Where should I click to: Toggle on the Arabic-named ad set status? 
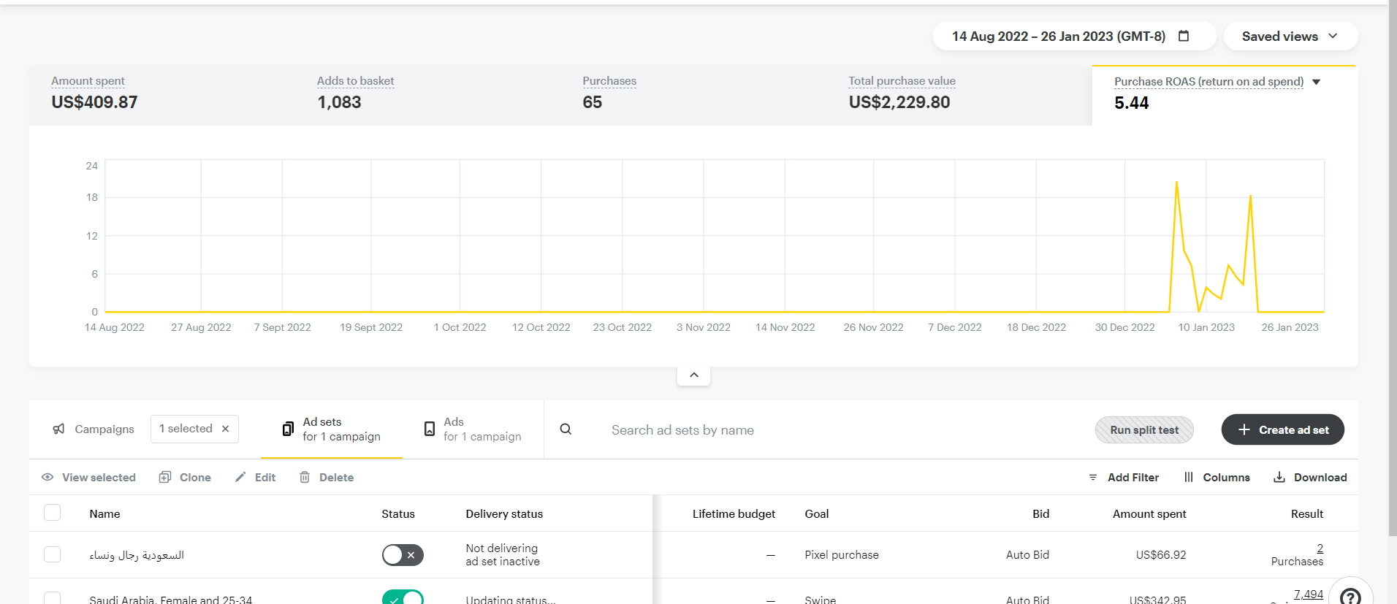click(403, 555)
